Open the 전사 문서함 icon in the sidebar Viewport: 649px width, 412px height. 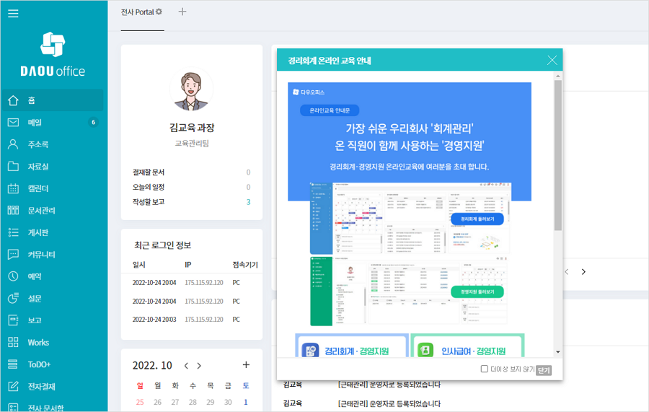(13, 408)
